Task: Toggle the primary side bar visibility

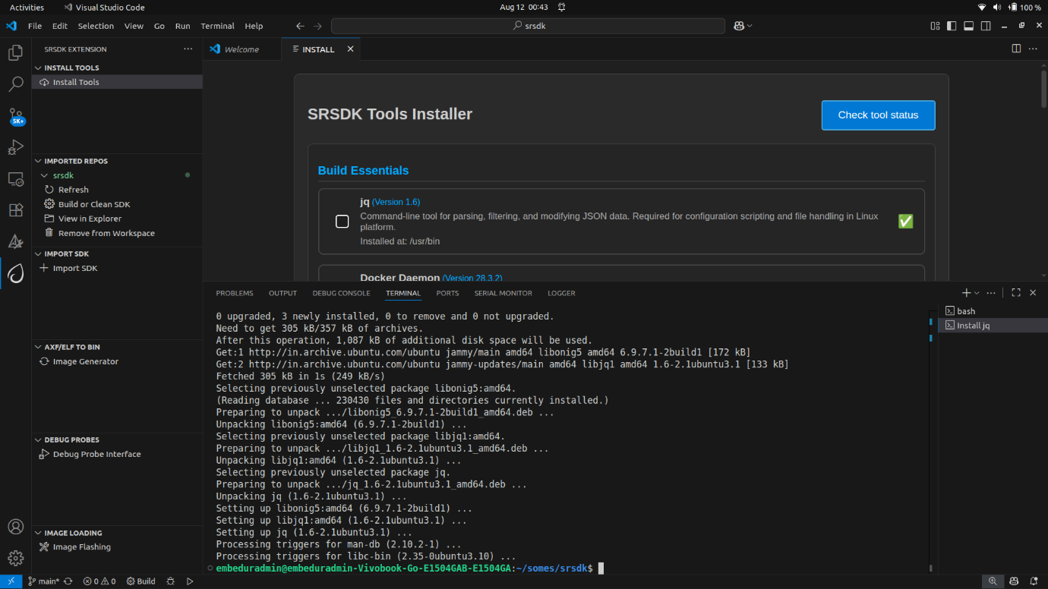Action: [x=952, y=26]
